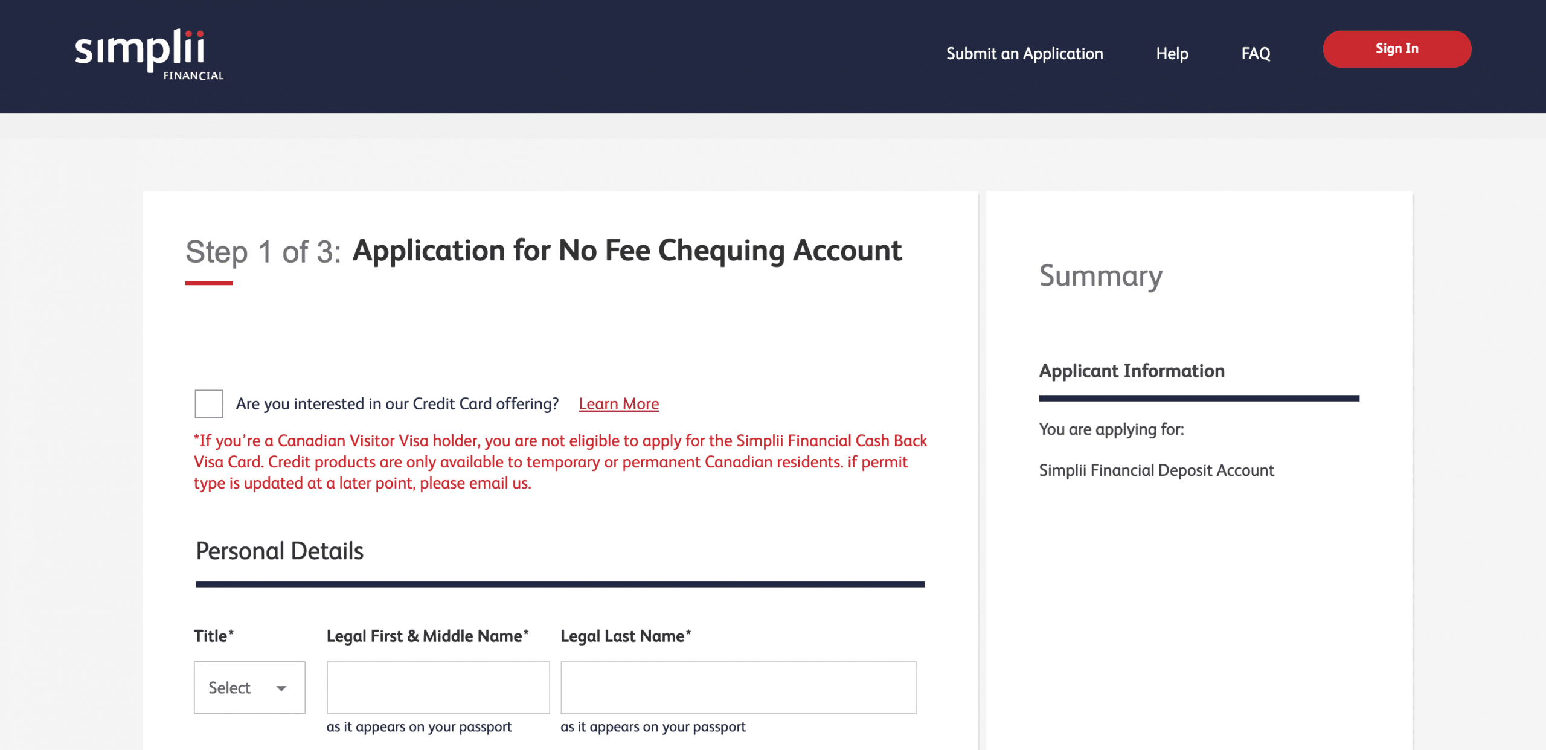The image size is (1546, 750).
Task: Click the Personal Details section heading
Action: [280, 551]
